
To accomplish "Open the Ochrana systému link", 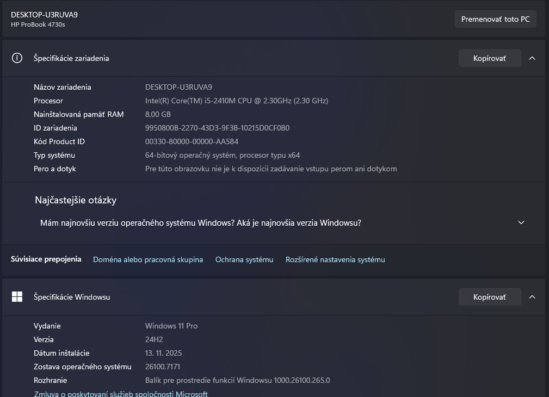I will [244, 260].
